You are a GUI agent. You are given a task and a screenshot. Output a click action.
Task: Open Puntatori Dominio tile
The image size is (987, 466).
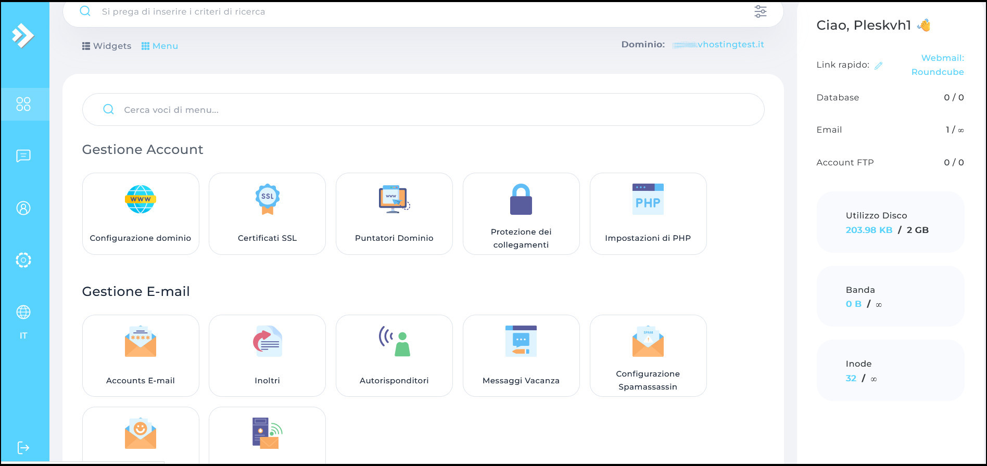(394, 214)
